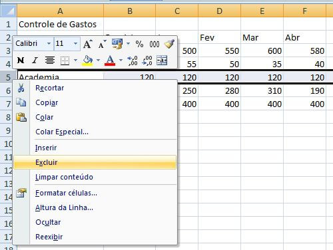333x250 pixels.
Task: Select row 1 header
Action: (x=8, y=24)
